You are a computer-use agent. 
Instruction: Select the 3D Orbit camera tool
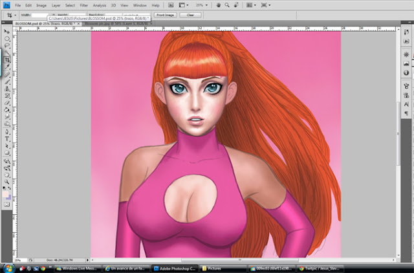(x=7, y=168)
